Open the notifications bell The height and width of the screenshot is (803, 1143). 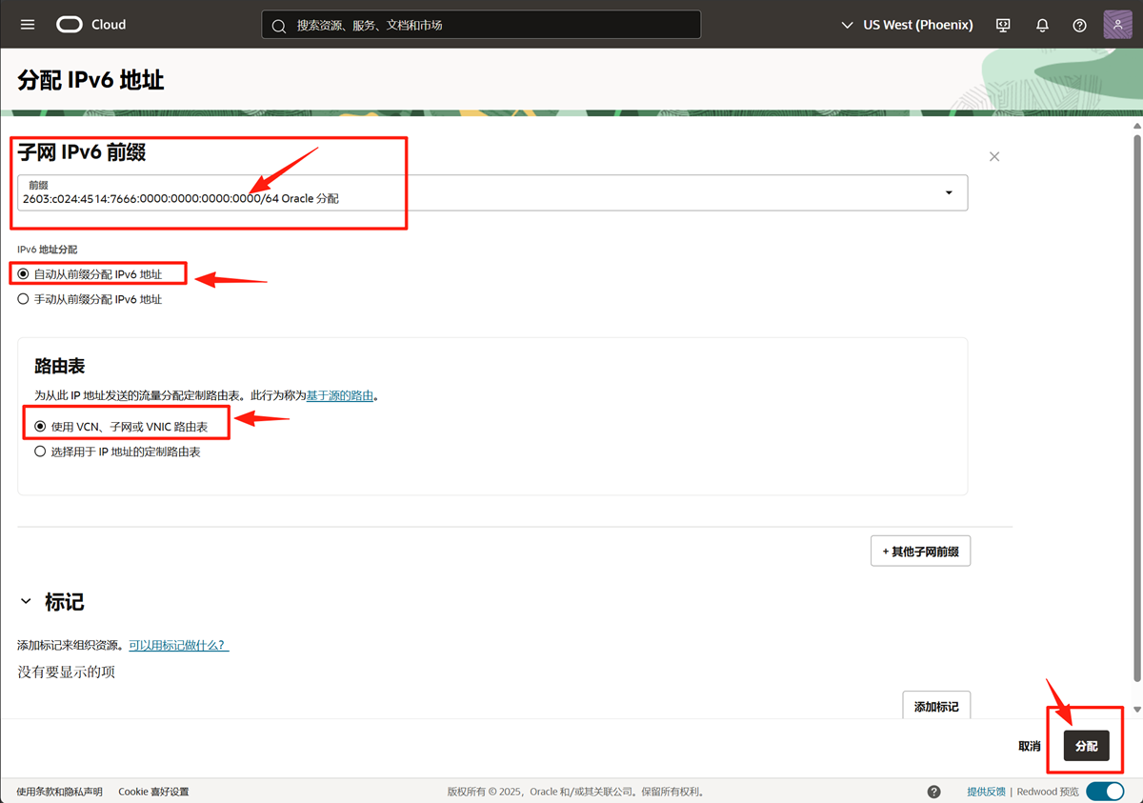coord(1042,26)
